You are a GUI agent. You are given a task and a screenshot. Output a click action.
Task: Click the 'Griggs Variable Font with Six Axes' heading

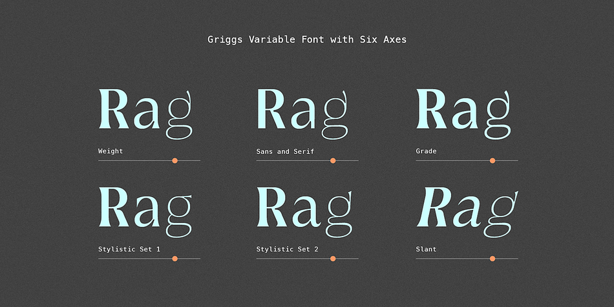tap(307, 39)
